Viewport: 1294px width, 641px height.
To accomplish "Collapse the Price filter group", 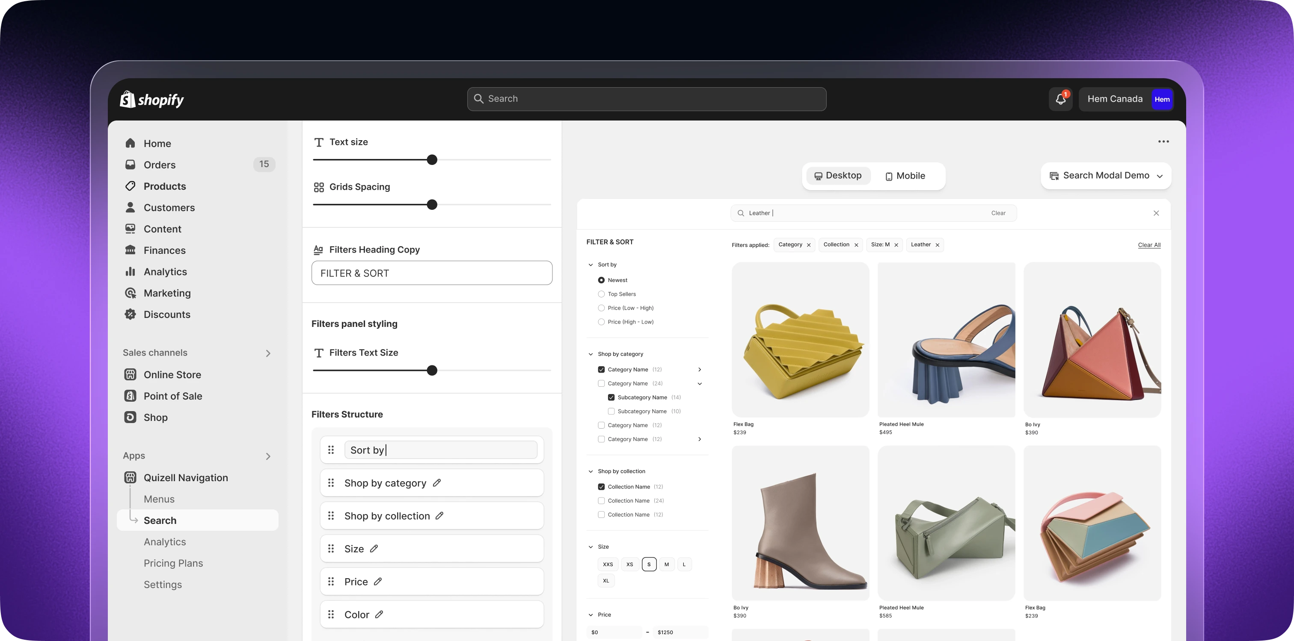I will (591, 615).
